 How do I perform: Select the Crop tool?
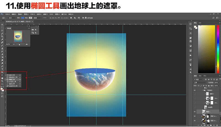pyautogui.click(x=2, y=36)
